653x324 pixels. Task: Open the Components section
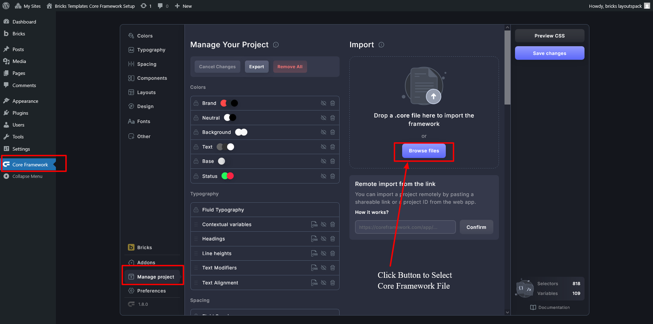point(148,78)
